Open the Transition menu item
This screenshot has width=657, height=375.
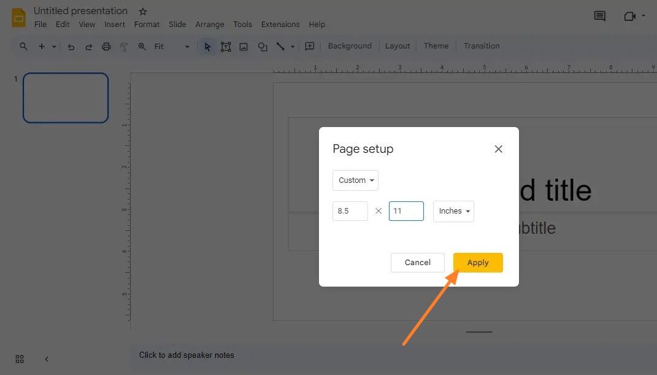tap(482, 45)
